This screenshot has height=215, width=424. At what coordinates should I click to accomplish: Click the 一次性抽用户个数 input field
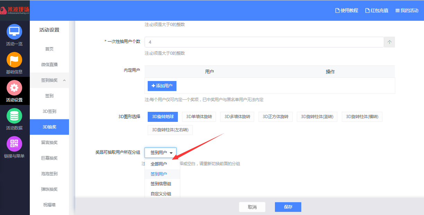point(264,42)
